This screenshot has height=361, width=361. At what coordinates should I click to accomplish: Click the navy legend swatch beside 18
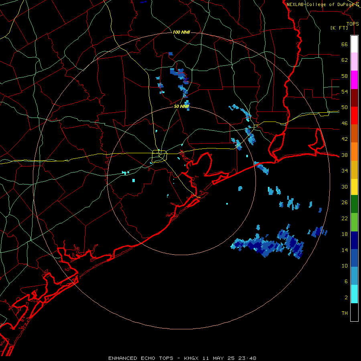[x=354, y=240]
